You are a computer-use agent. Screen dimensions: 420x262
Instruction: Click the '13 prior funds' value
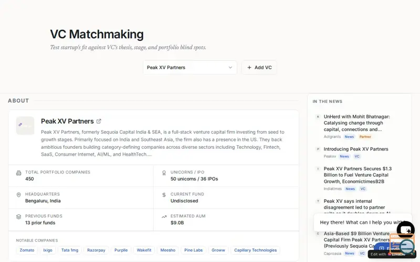pyautogui.click(x=40, y=223)
